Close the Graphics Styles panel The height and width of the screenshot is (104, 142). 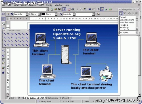pos(138,9)
